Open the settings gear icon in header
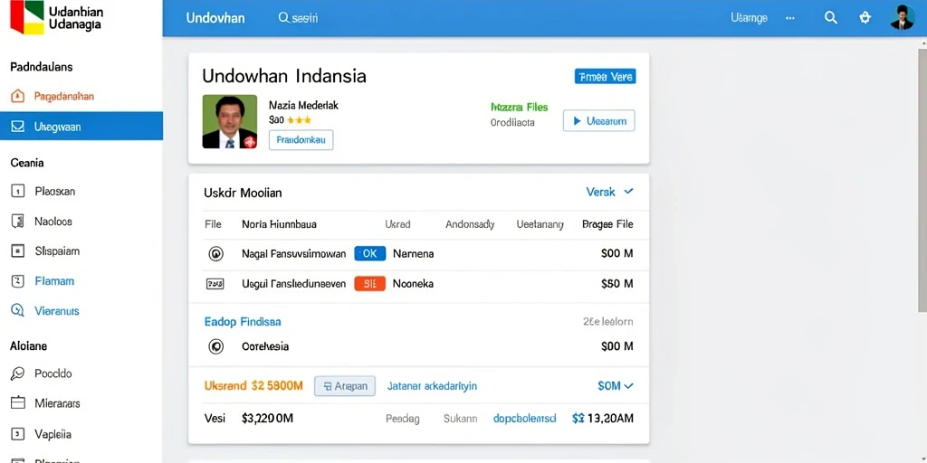 click(x=865, y=18)
